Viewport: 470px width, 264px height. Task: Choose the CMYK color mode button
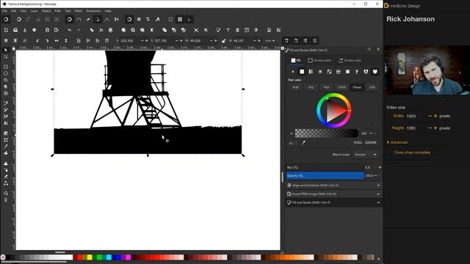(341, 87)
